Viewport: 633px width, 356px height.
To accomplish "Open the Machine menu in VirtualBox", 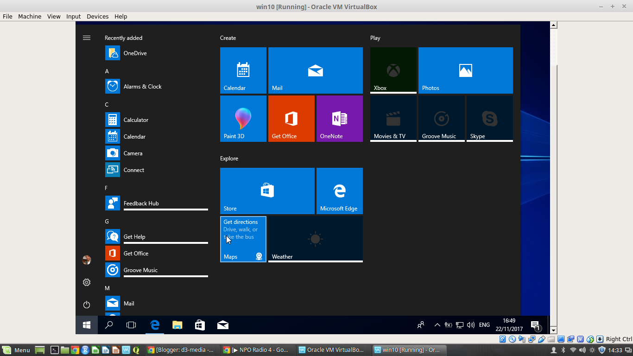I will 30,16.
